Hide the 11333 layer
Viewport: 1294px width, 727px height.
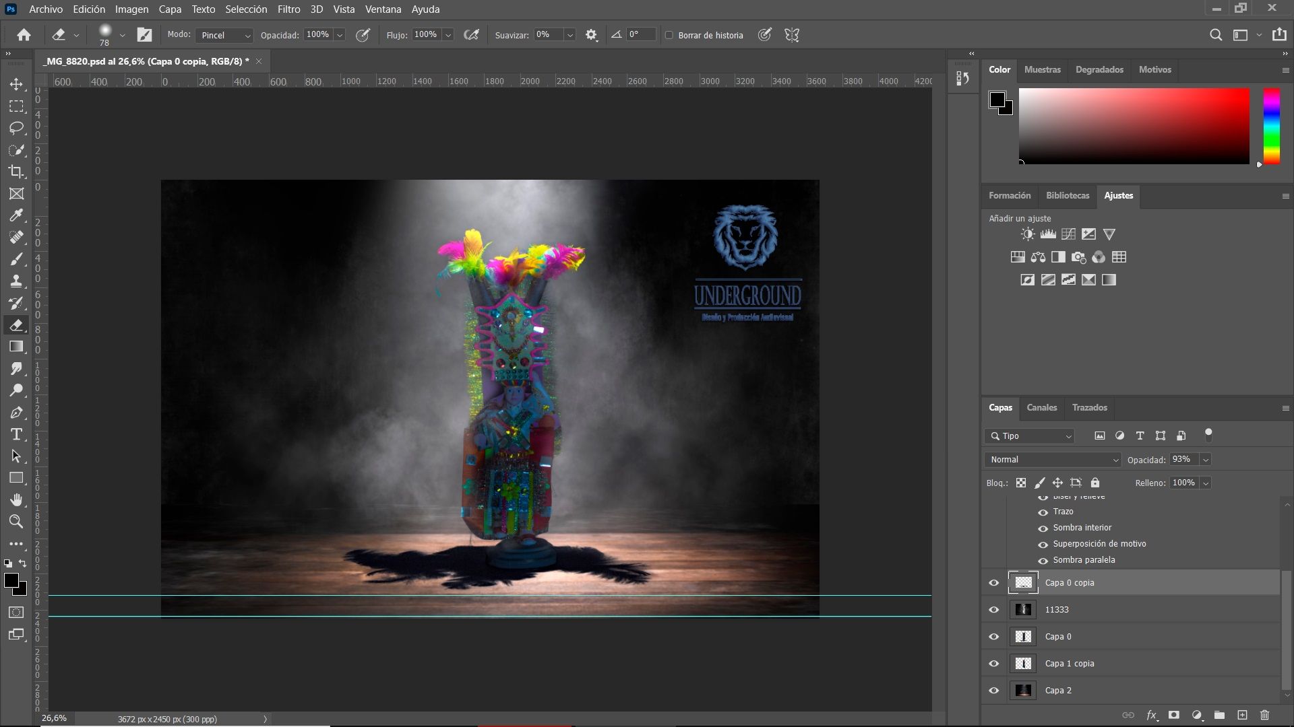(x=993, y=610)
